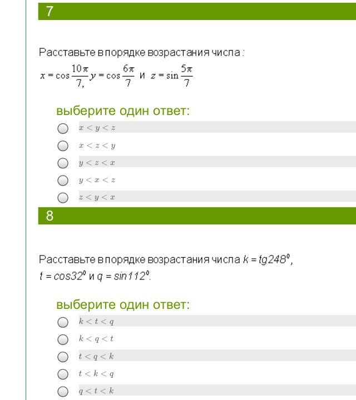Click the z < y < x answer row
Screen dimensions: 356x400
tap(217, 196)
